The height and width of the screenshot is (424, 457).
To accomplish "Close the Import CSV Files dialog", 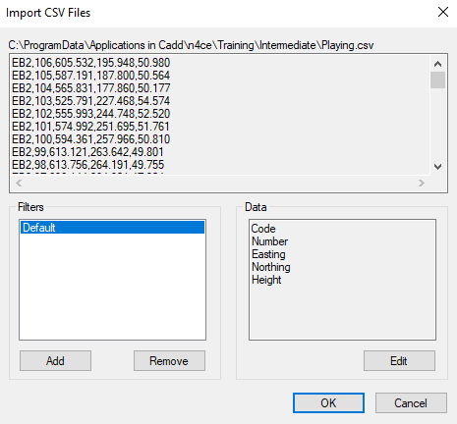I will (443, 13).
